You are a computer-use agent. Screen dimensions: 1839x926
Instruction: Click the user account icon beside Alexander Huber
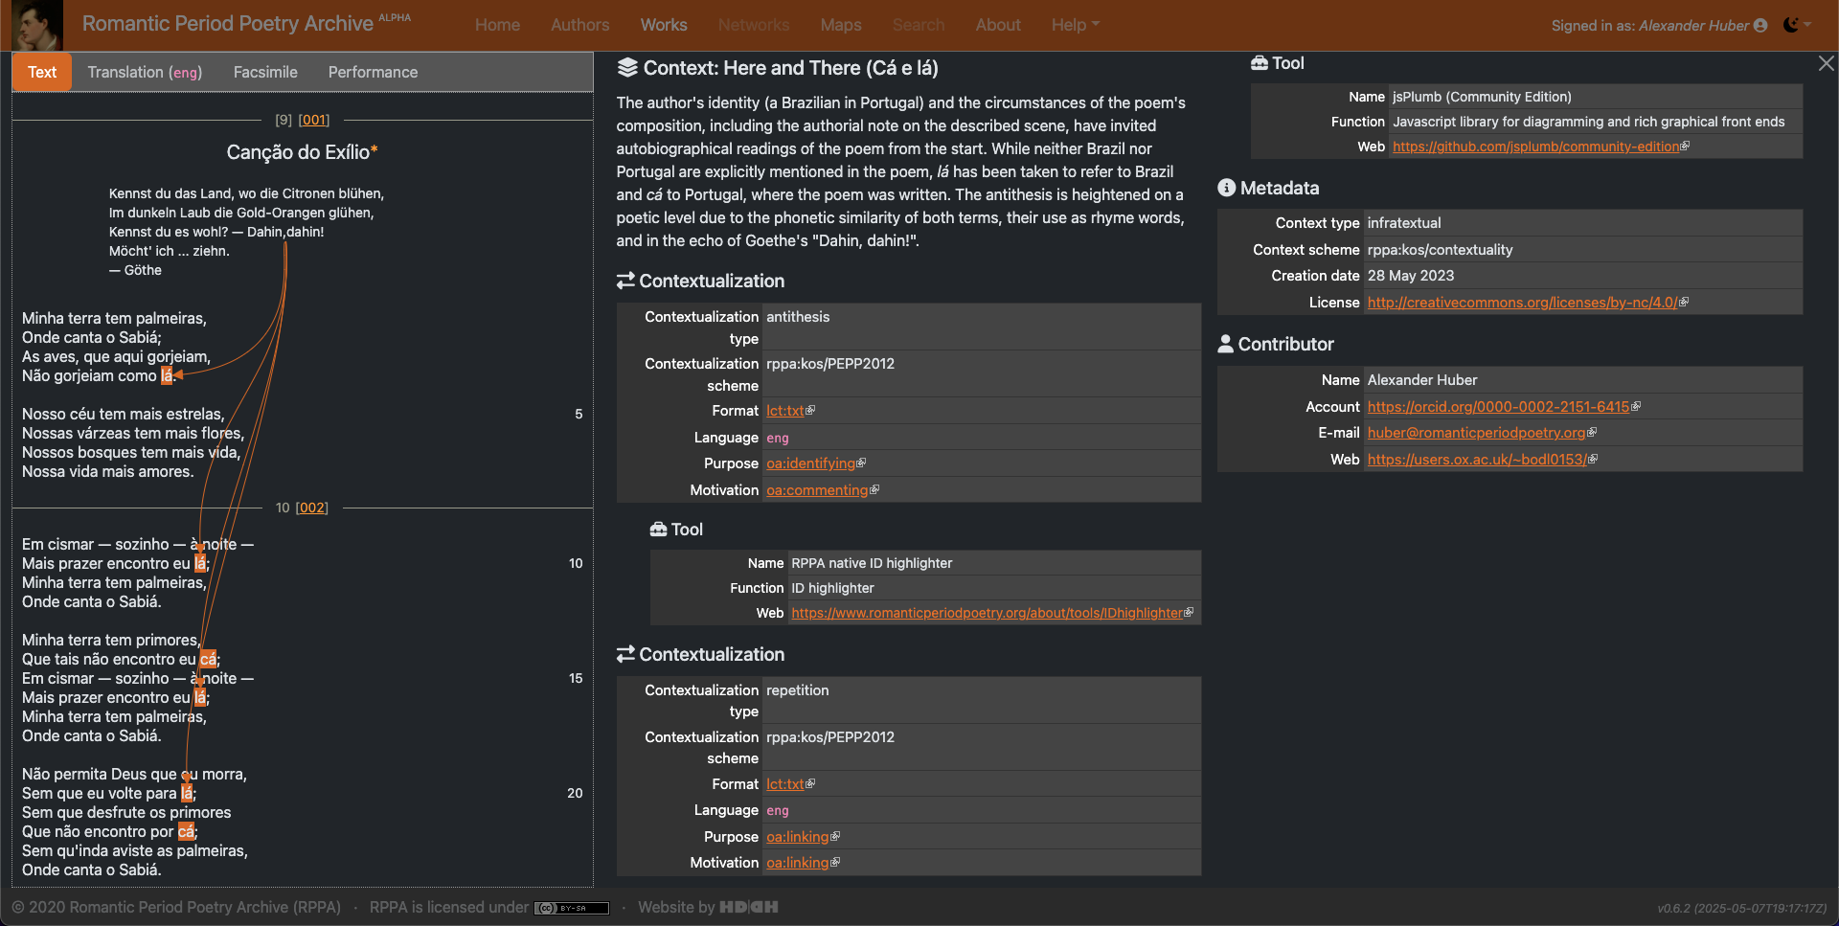point(1760,26)
